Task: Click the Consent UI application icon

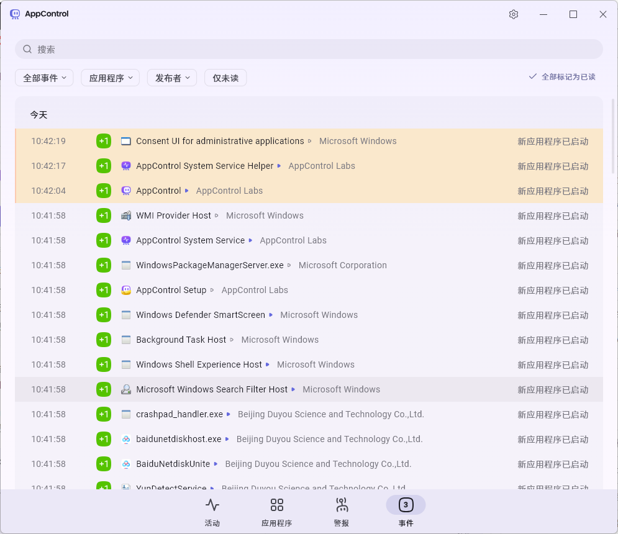Action: tap(125, 141)
